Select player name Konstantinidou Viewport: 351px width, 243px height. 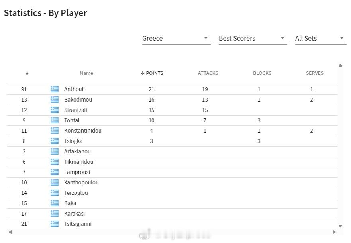point(82,131)
